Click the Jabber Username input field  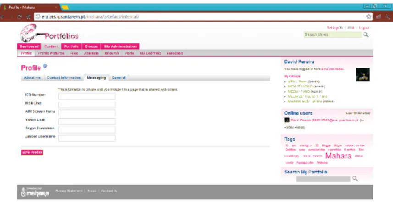point(87,138)
